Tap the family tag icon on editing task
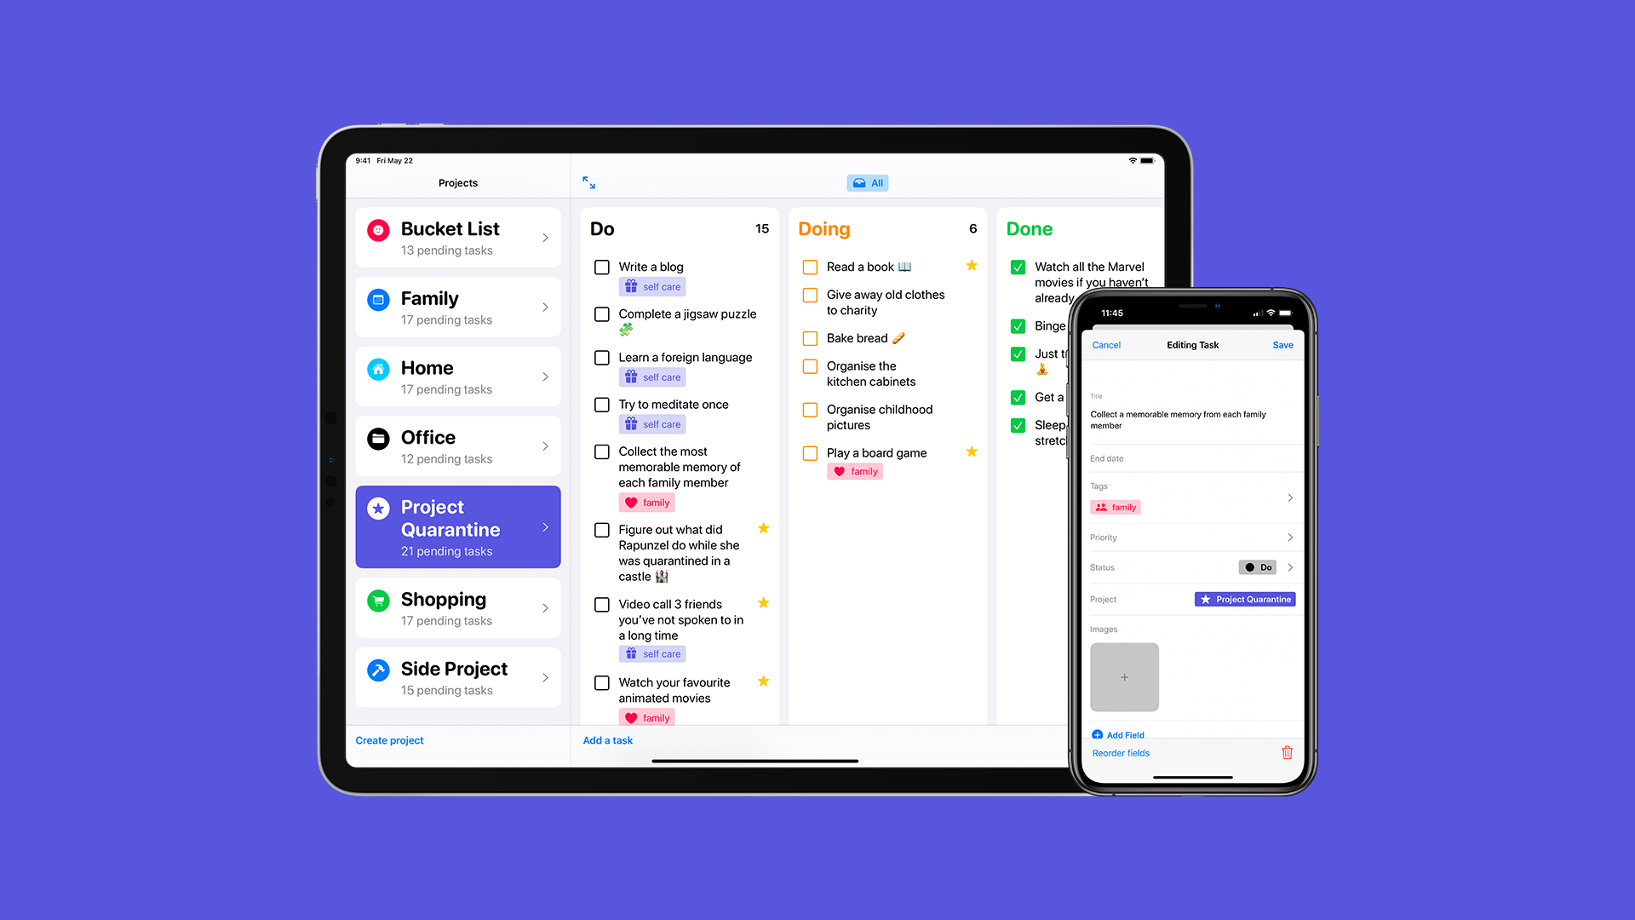This screenshot has height=920, width=1635. point(1103,507)
